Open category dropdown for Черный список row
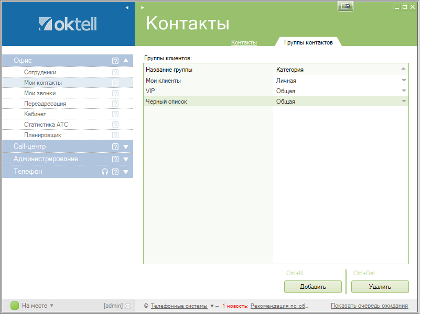 pos(404,102)
